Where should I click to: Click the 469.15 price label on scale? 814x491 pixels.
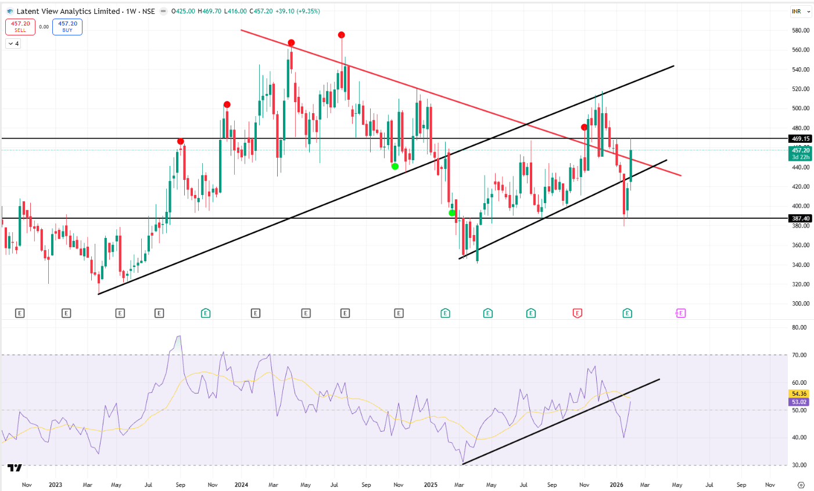801,139
